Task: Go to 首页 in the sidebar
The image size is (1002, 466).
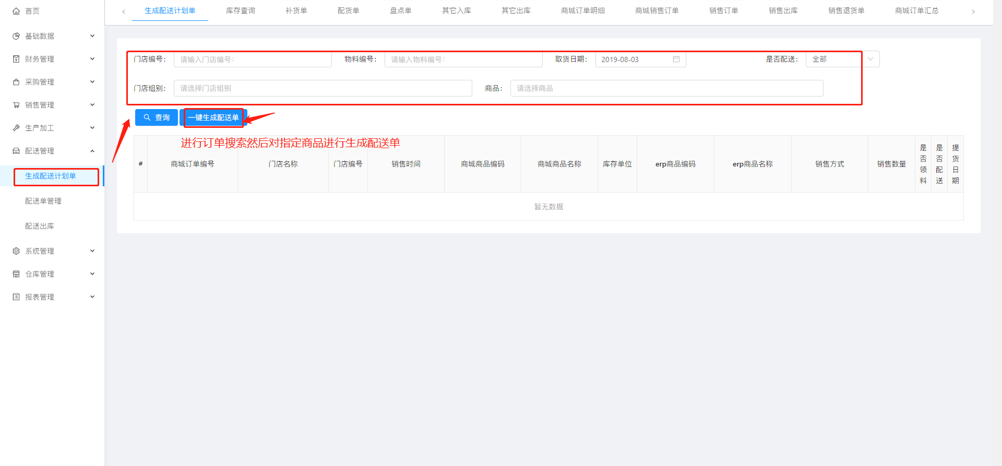Action: (x=32, y=11)
